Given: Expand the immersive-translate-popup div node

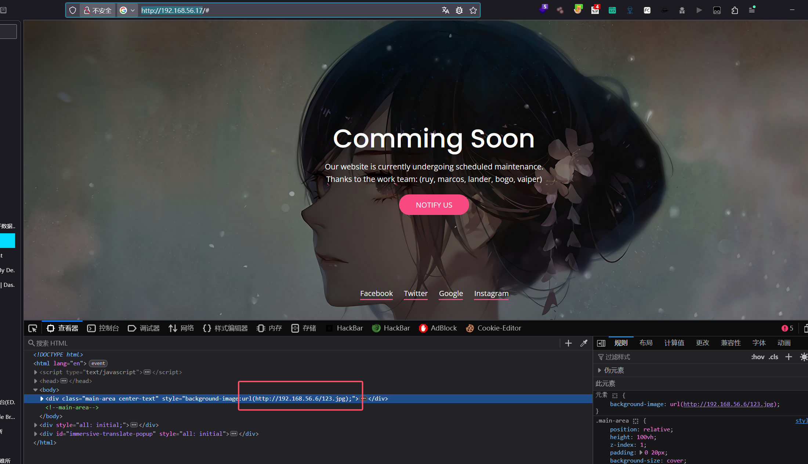Looking at the screenshot, I should coord(36,434).
